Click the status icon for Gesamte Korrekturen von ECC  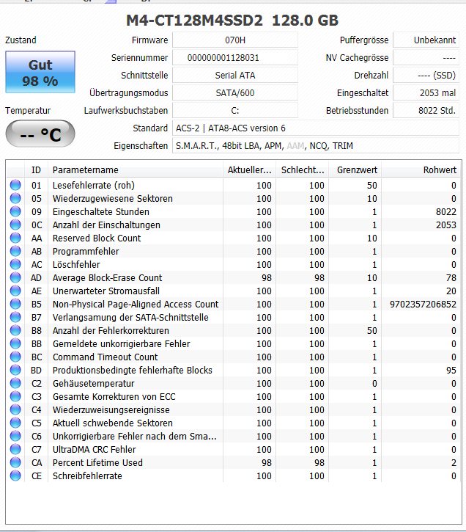click(15, 397)
